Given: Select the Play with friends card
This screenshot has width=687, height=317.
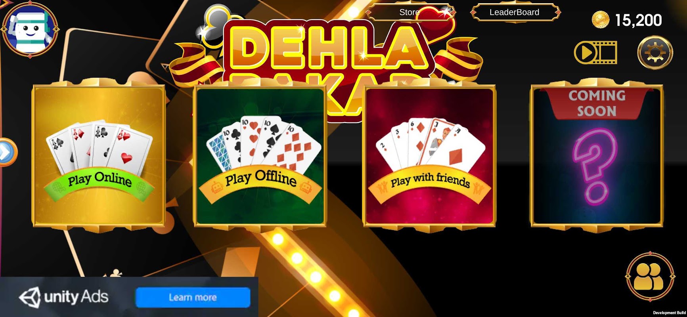Looking at the screenshot, I should point(429,155).
